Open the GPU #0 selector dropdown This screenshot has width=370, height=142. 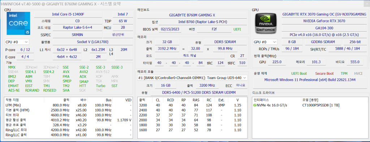click(x=265, y=42)
